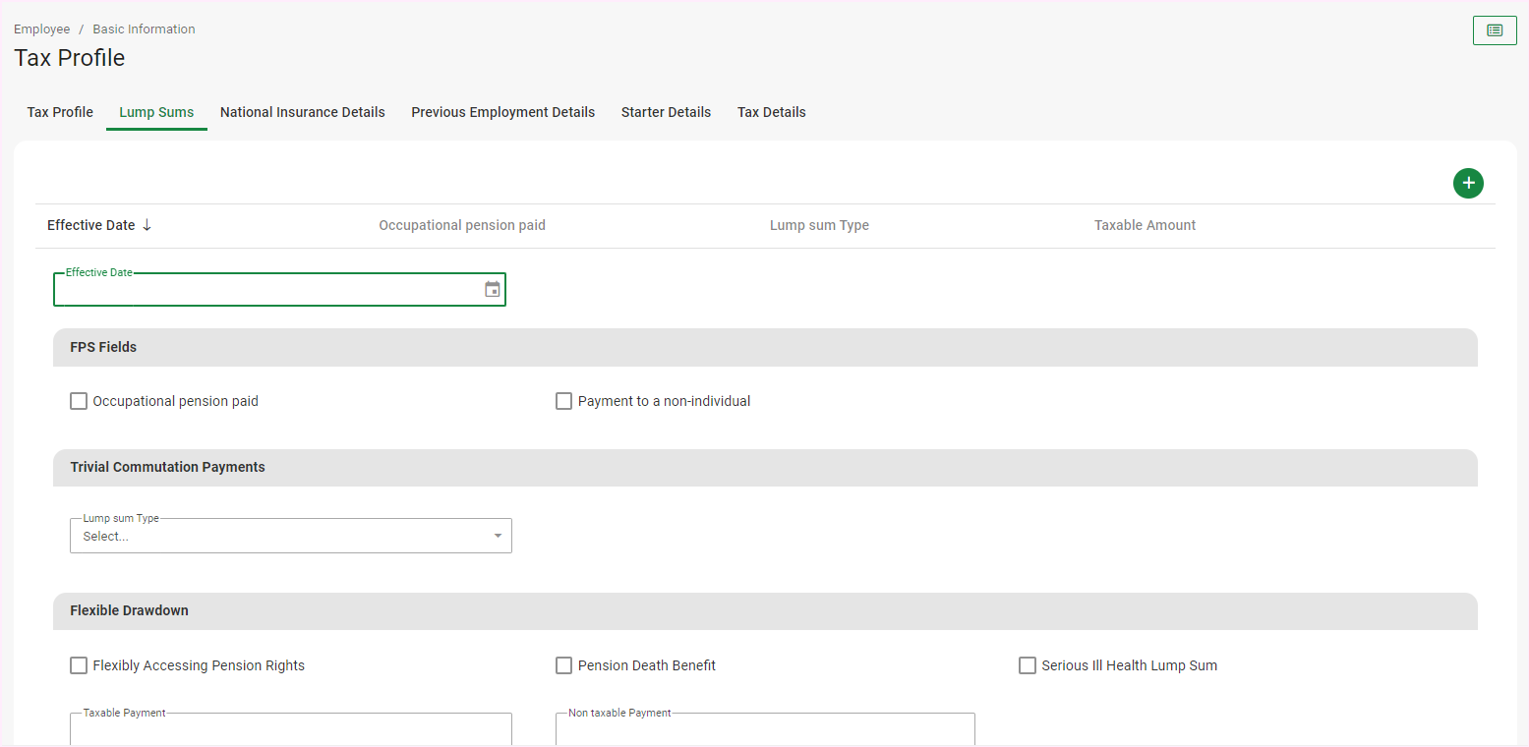Select Serious Ill Health Lump Sum checkbox
This screenshot has width=1529, height=747.
(x=1028, y=665)
